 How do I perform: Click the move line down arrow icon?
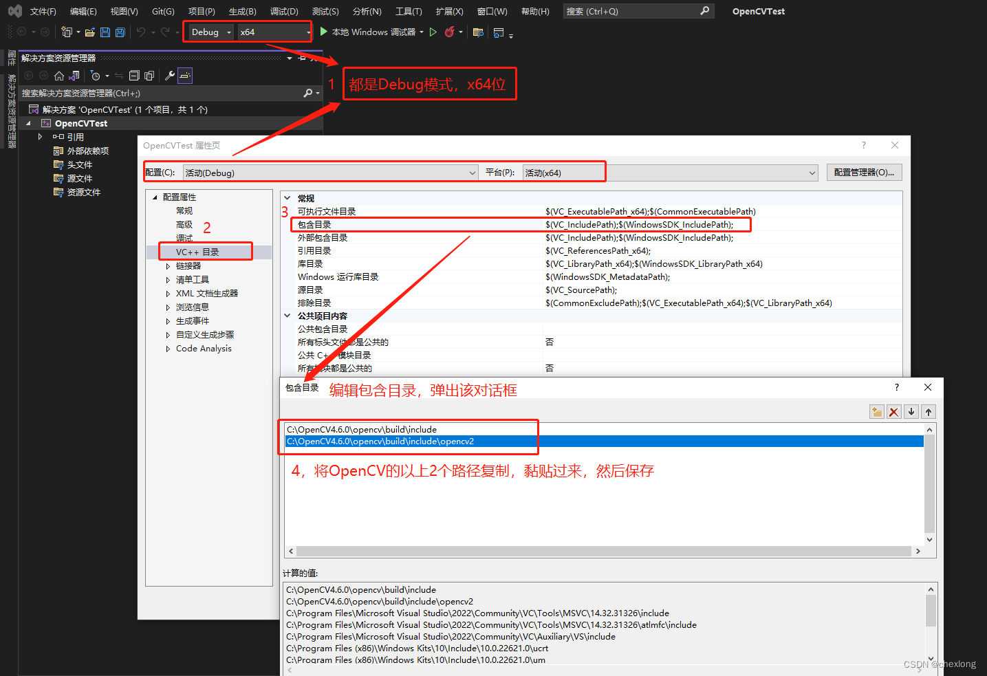[x=911, y=412]
